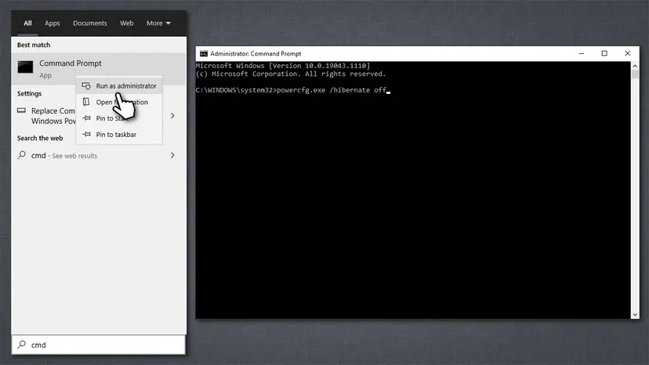Click the search box containing cmd
Image resolution: width=649 pixels, height=365 pixels.
(x=99, y=345)
